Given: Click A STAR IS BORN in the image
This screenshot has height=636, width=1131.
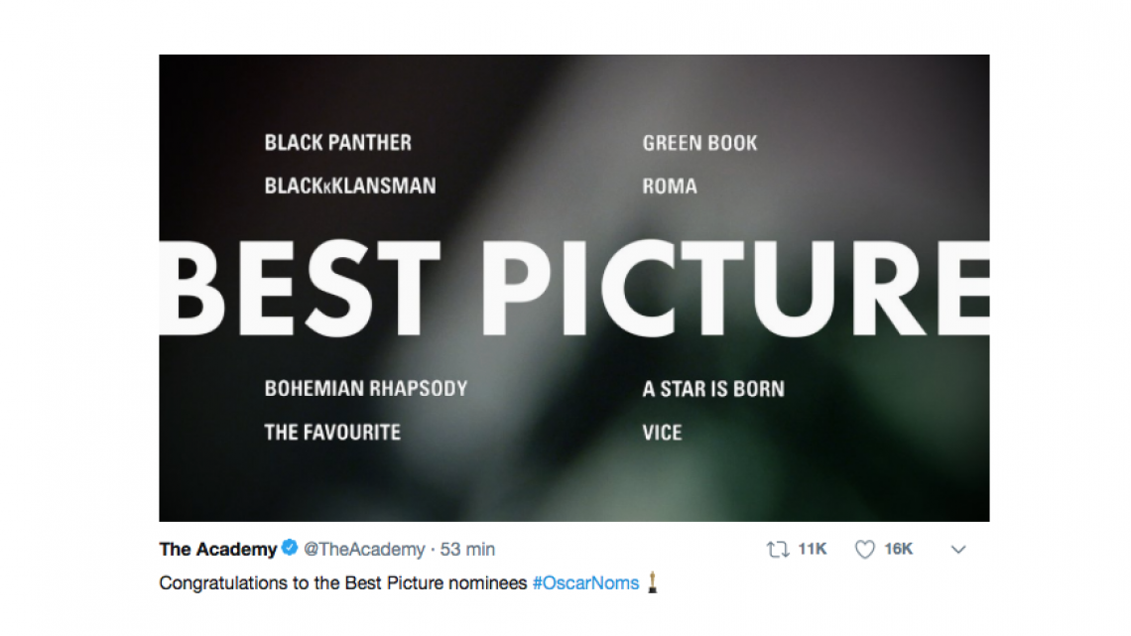Looking at the screenshot, I should tap(711, 389).
